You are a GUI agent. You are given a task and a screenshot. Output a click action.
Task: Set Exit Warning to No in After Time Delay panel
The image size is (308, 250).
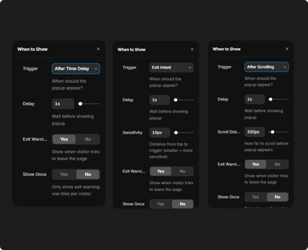(x=88, y=139)
